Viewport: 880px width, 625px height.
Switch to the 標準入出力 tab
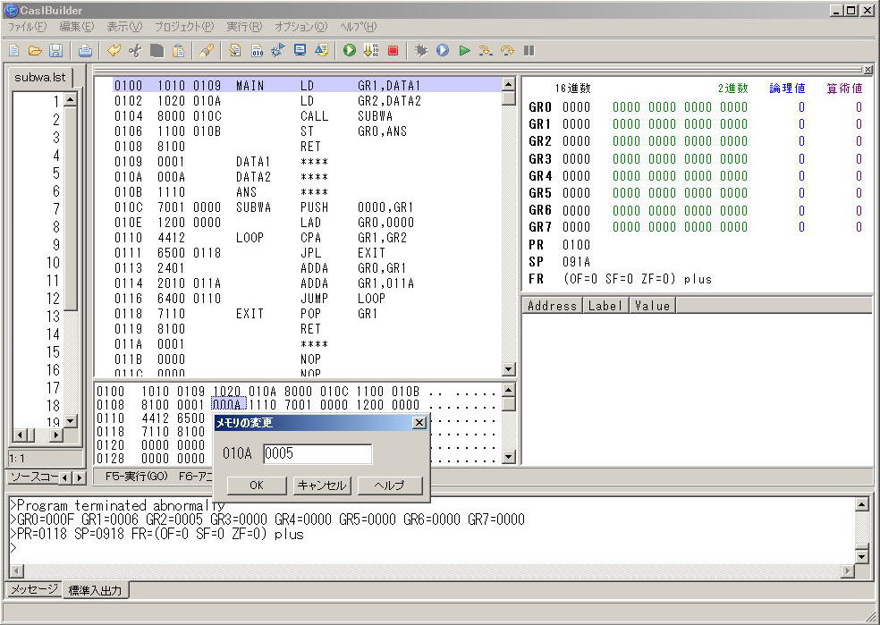(x=97, y=590)
